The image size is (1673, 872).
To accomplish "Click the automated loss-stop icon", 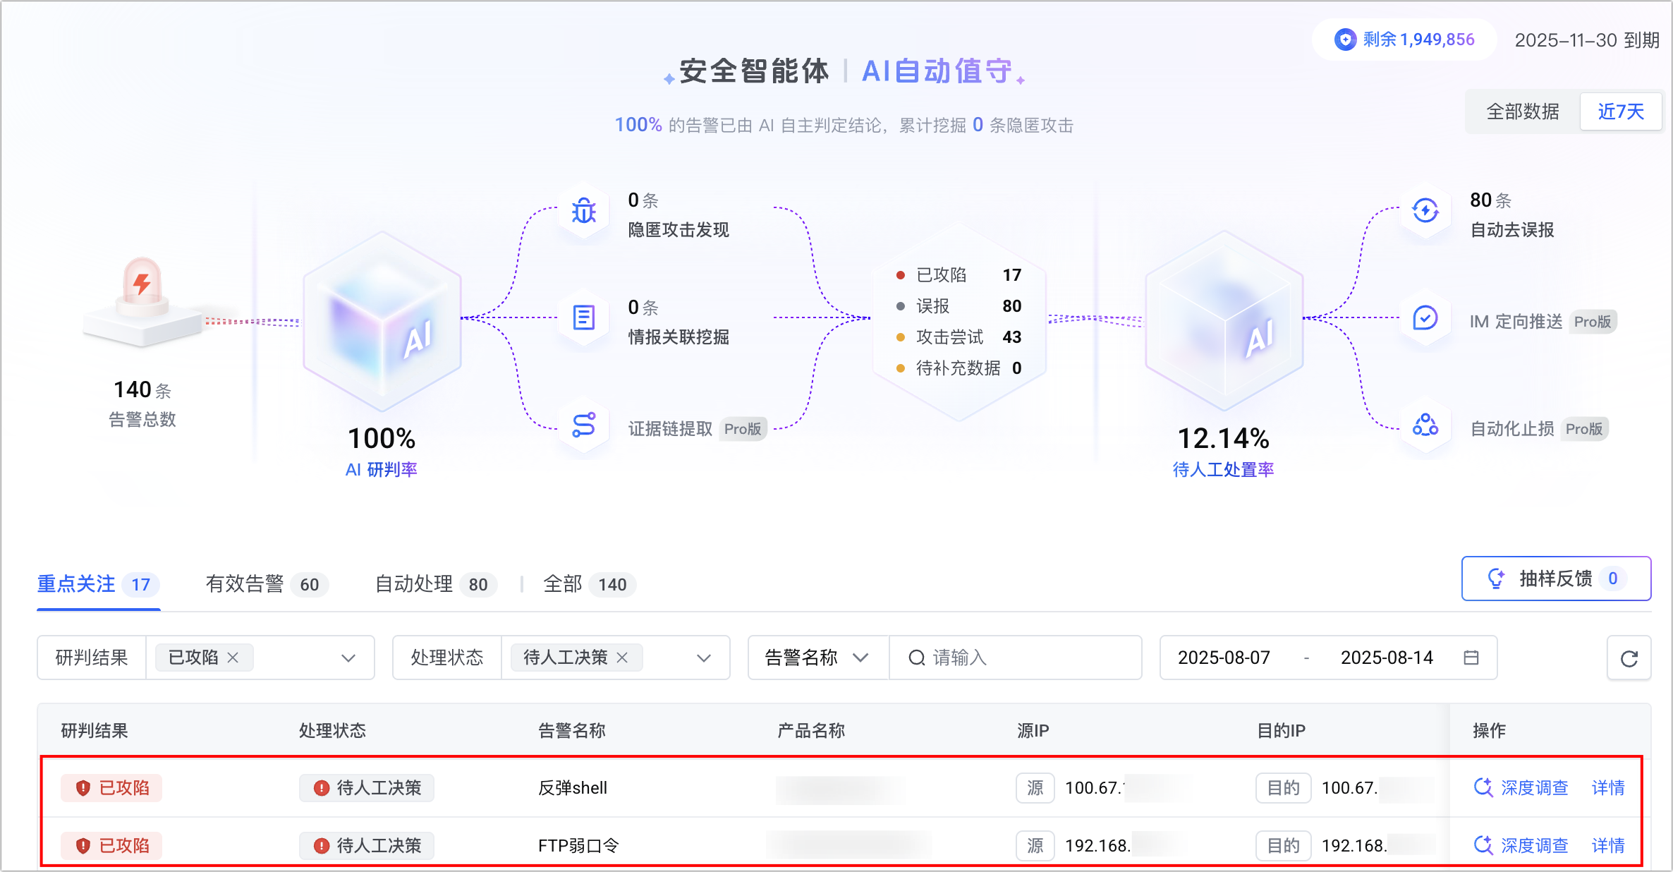I will [1425, 425].
